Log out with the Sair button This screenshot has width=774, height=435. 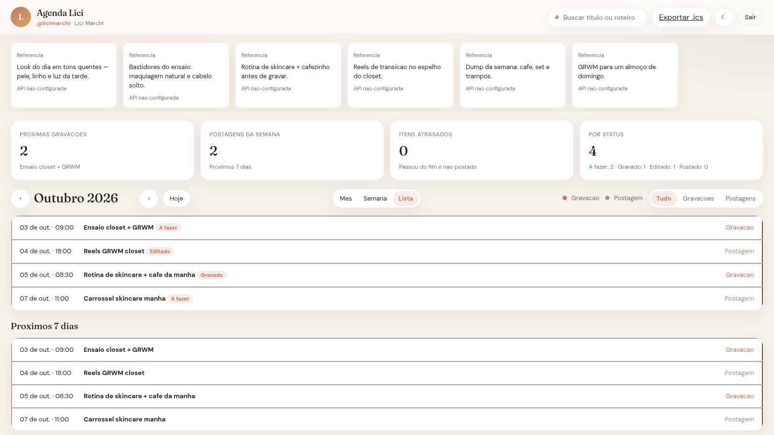(750, 17)
